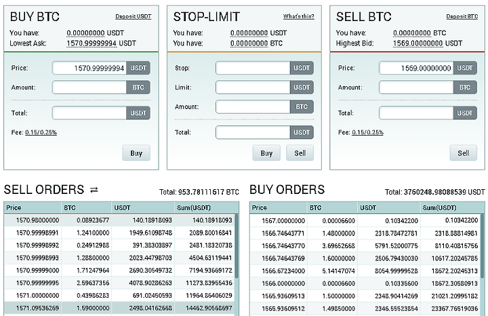Focus the Amount field in Stop-Limit panel
The image size is (488, 316).
pos(253,106)
